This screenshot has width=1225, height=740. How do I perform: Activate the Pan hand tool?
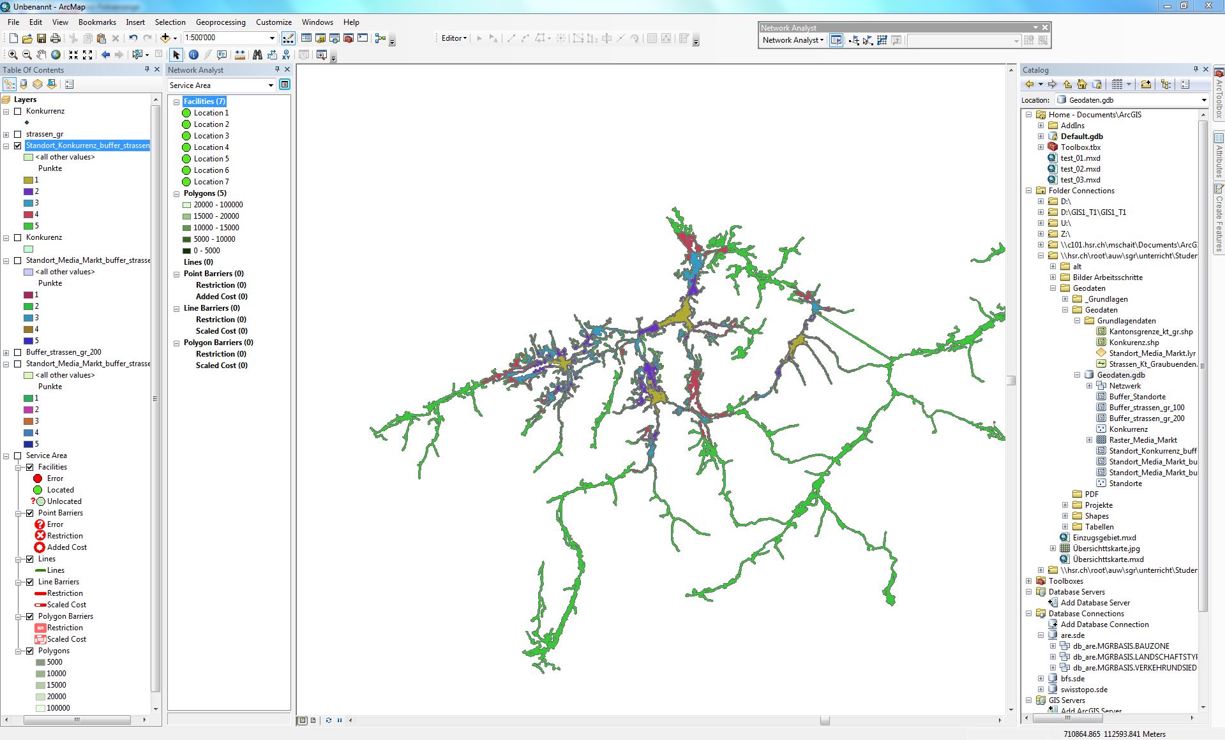tap(41, 55)
